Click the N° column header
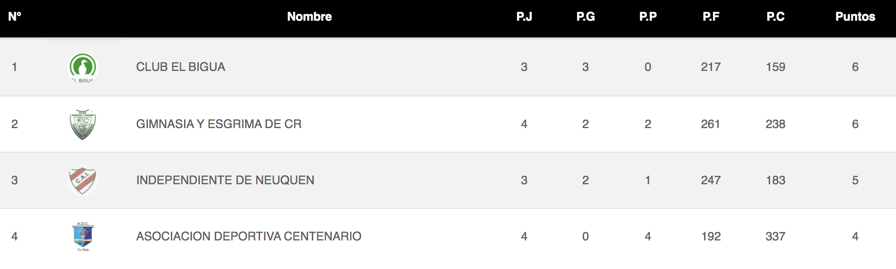 pos(15,17)
